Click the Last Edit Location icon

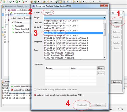[87, 2]
